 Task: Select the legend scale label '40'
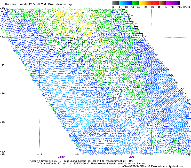point(166,7)
